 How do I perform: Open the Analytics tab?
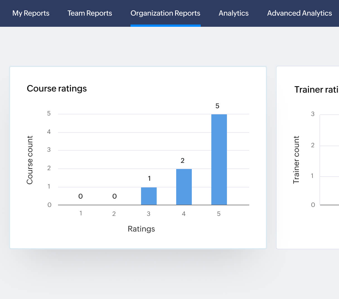tap(234, 13)
